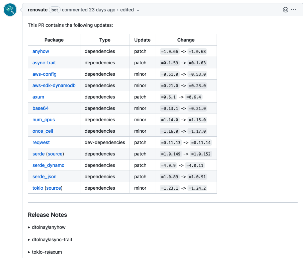
Task: Visit the base64 package page
Action: click(41, 108)
